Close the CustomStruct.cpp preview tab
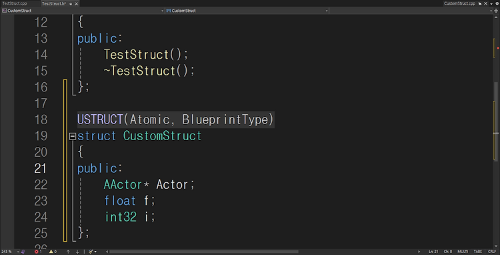The image size is (500, 255). [485, 4]
